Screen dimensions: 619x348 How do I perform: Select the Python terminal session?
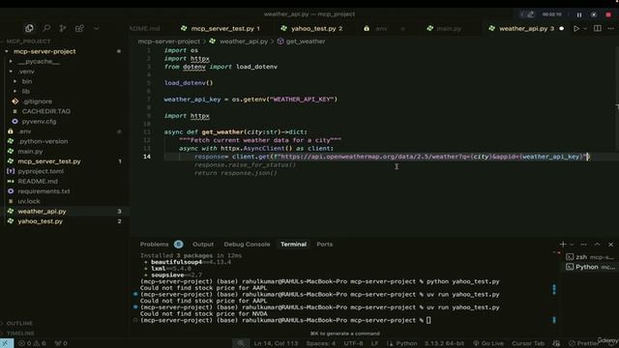coord(590,267)
